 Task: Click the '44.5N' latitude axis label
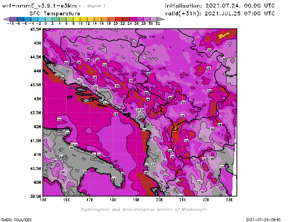pos(35,57)
